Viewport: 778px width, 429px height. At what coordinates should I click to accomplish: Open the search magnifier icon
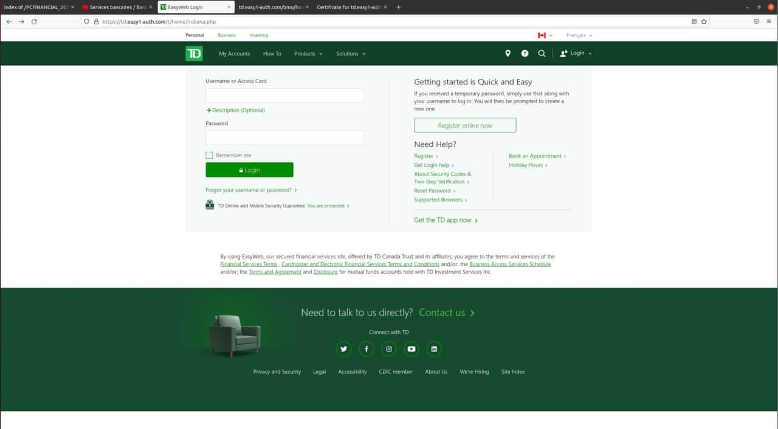point(542,53)
